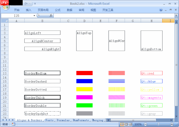Open Customize Quick Access Toolbar dropdown
Viewport: 179px width, 127px height.
click(x=35, y=4)
